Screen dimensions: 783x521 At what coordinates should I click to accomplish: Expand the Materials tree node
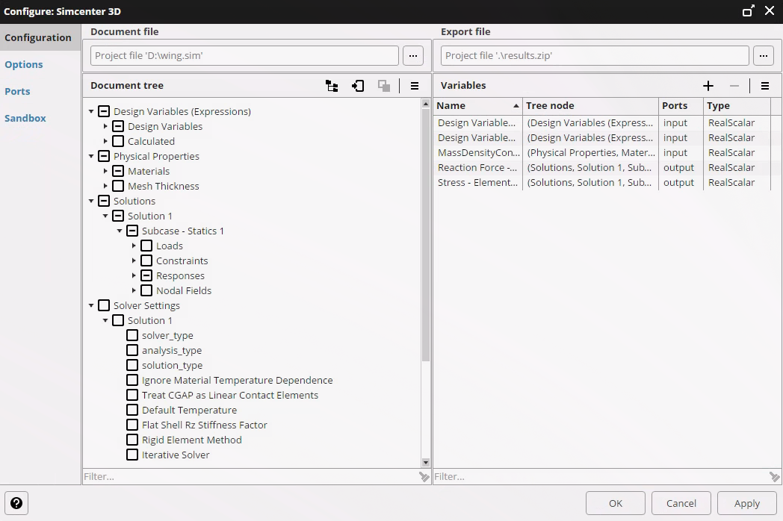(105, 171)
